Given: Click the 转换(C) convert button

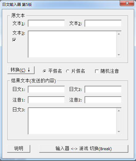Looking at the screenshot, I should click(21, 70).
